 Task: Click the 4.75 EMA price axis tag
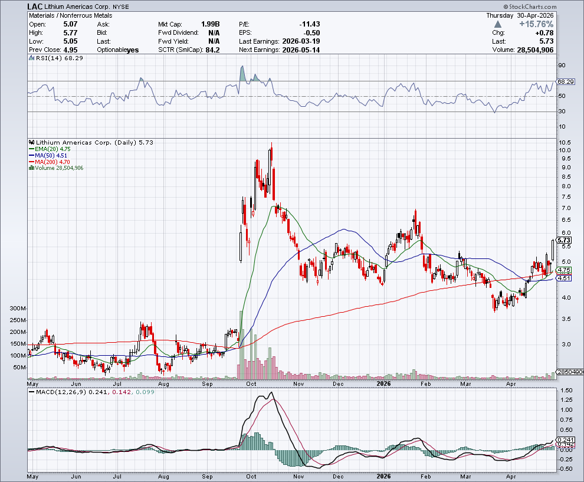(564, 270)
